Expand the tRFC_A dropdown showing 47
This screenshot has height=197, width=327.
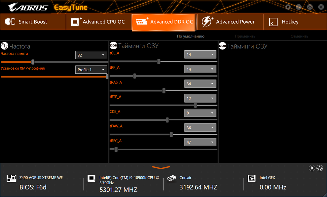(200, 142)
